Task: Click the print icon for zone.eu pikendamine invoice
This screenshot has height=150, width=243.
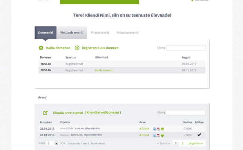Action: [x=162, y=129]
